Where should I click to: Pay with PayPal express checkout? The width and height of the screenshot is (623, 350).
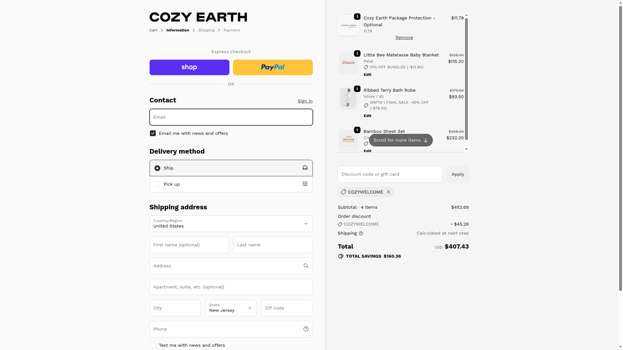(273, 67)
